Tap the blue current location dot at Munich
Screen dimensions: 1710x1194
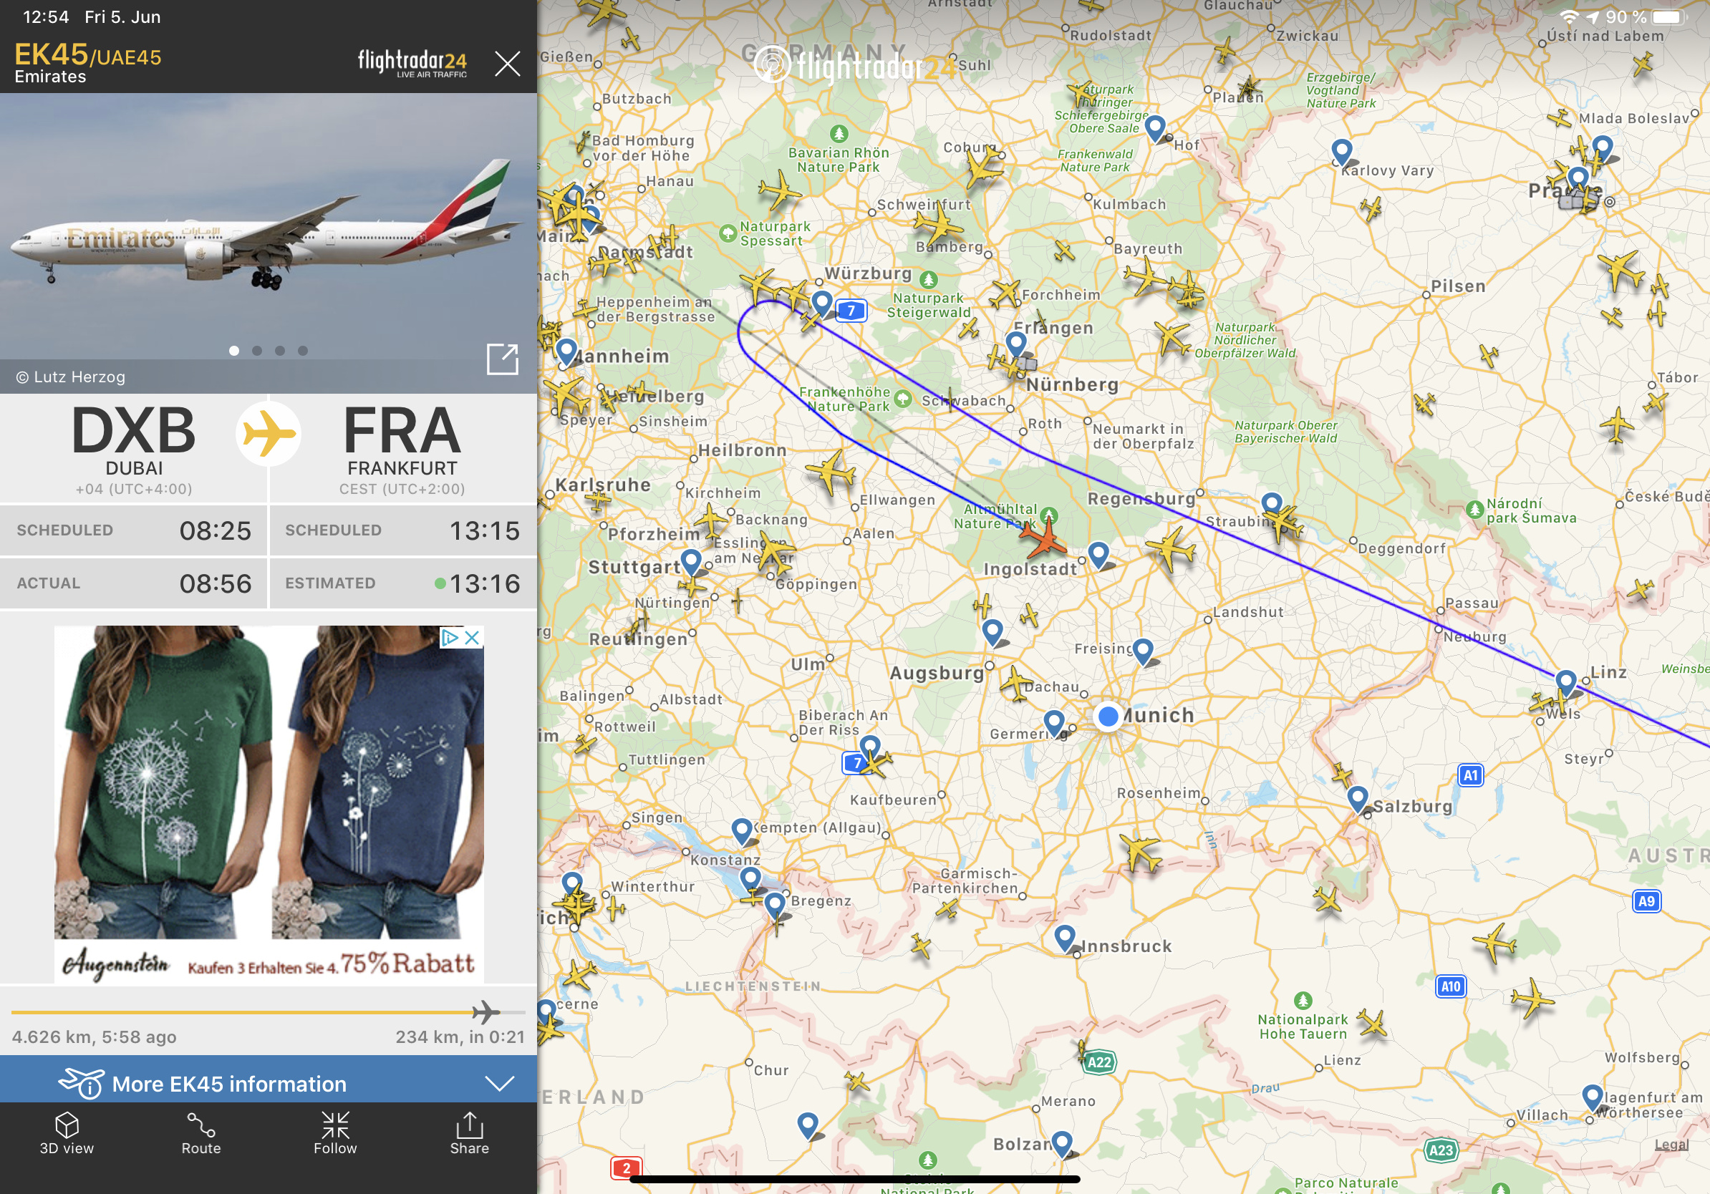[x=1108, y=716]
